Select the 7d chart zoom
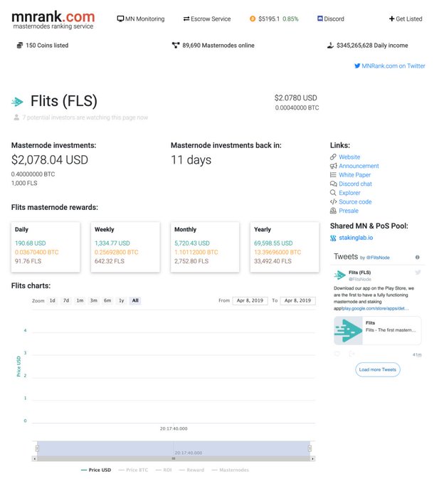This screenshot has width=444, height=484. coord(66,300)
